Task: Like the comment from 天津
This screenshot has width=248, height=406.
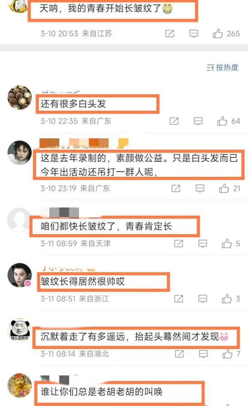Action: 227,243
